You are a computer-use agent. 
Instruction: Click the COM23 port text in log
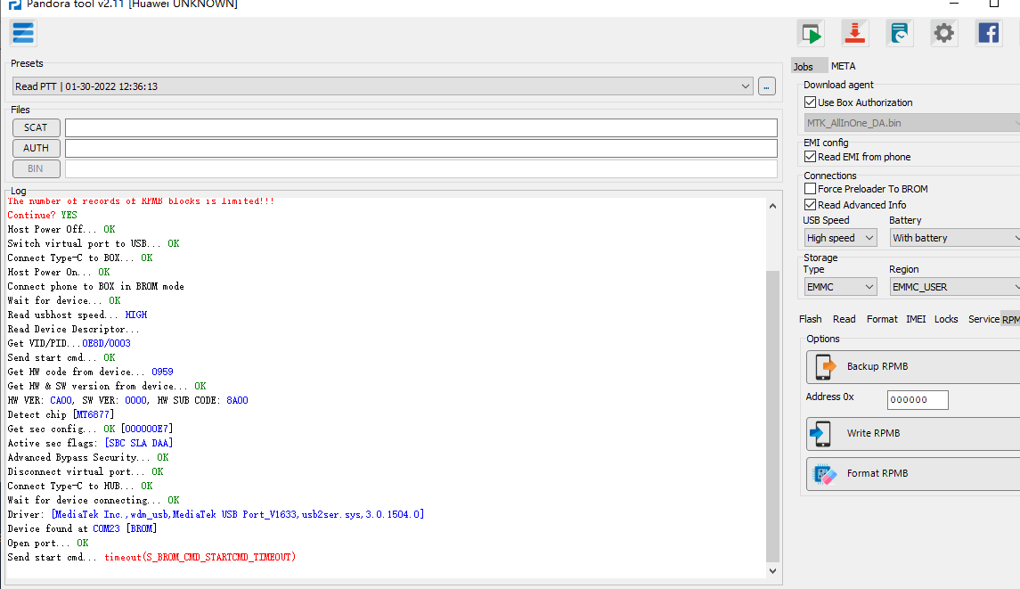pos(106,528)
